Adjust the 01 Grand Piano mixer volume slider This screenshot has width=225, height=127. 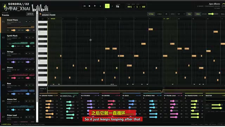[x=49, y=101]
